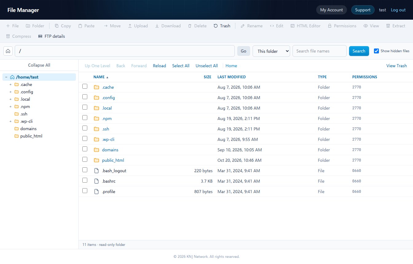Collapse the /home/test root node
This screenshot has height=264, width=413.
(6, 77)
